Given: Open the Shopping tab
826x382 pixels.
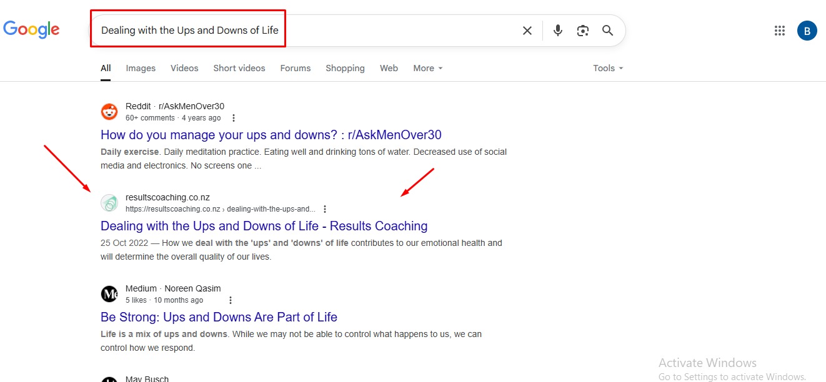Looking at the screenshot, I should [x=345, y=68].
